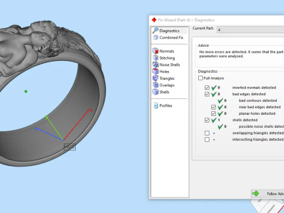284x213 pixels.
Task: Select the Noise Shells icon
Action: 156,64
